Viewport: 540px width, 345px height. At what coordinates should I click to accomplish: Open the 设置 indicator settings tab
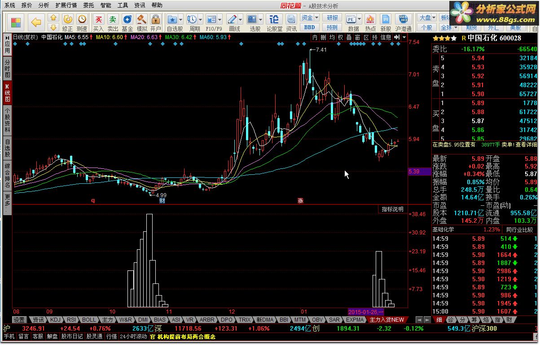pos(19,320)
